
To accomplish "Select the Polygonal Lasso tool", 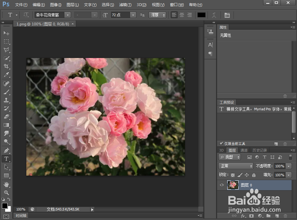I will click(6, 50).
